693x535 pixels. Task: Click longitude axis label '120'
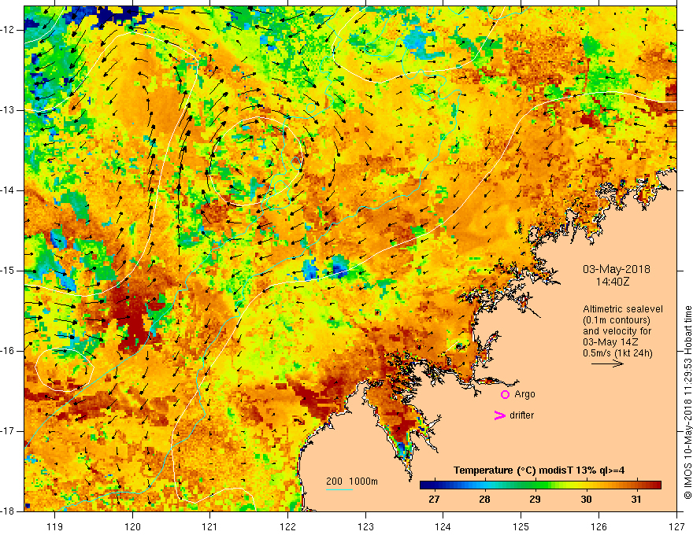click(132, 526)
